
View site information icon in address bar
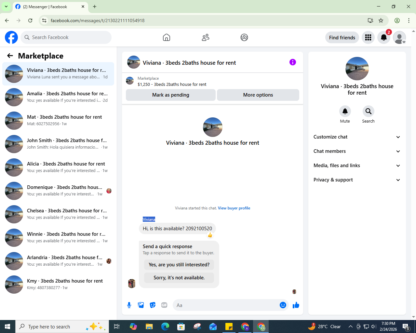(x=45, y=20)
